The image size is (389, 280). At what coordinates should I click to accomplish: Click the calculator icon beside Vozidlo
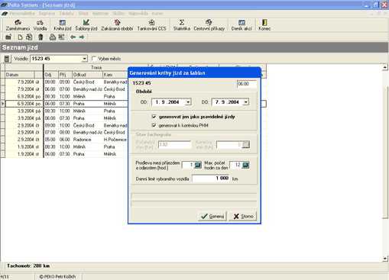click(x=7, y=59)
